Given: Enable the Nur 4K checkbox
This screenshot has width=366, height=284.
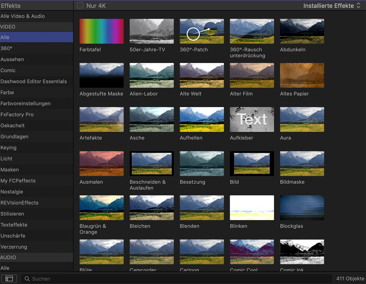Looking at the screenshot, I should 80,5.
